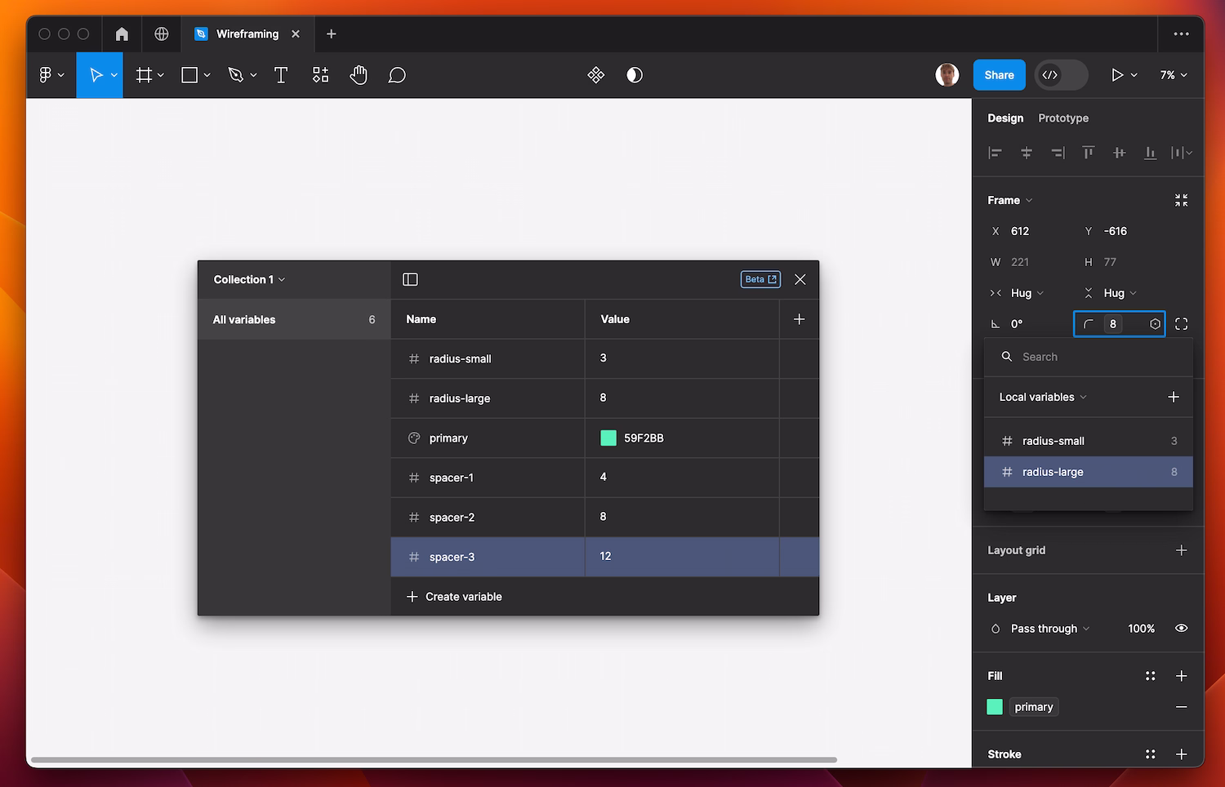Click align horizontal centers in the Design panel
Image resolution: width=1225 pixels, height=787 pixels.
click(x=1026, y=153)
